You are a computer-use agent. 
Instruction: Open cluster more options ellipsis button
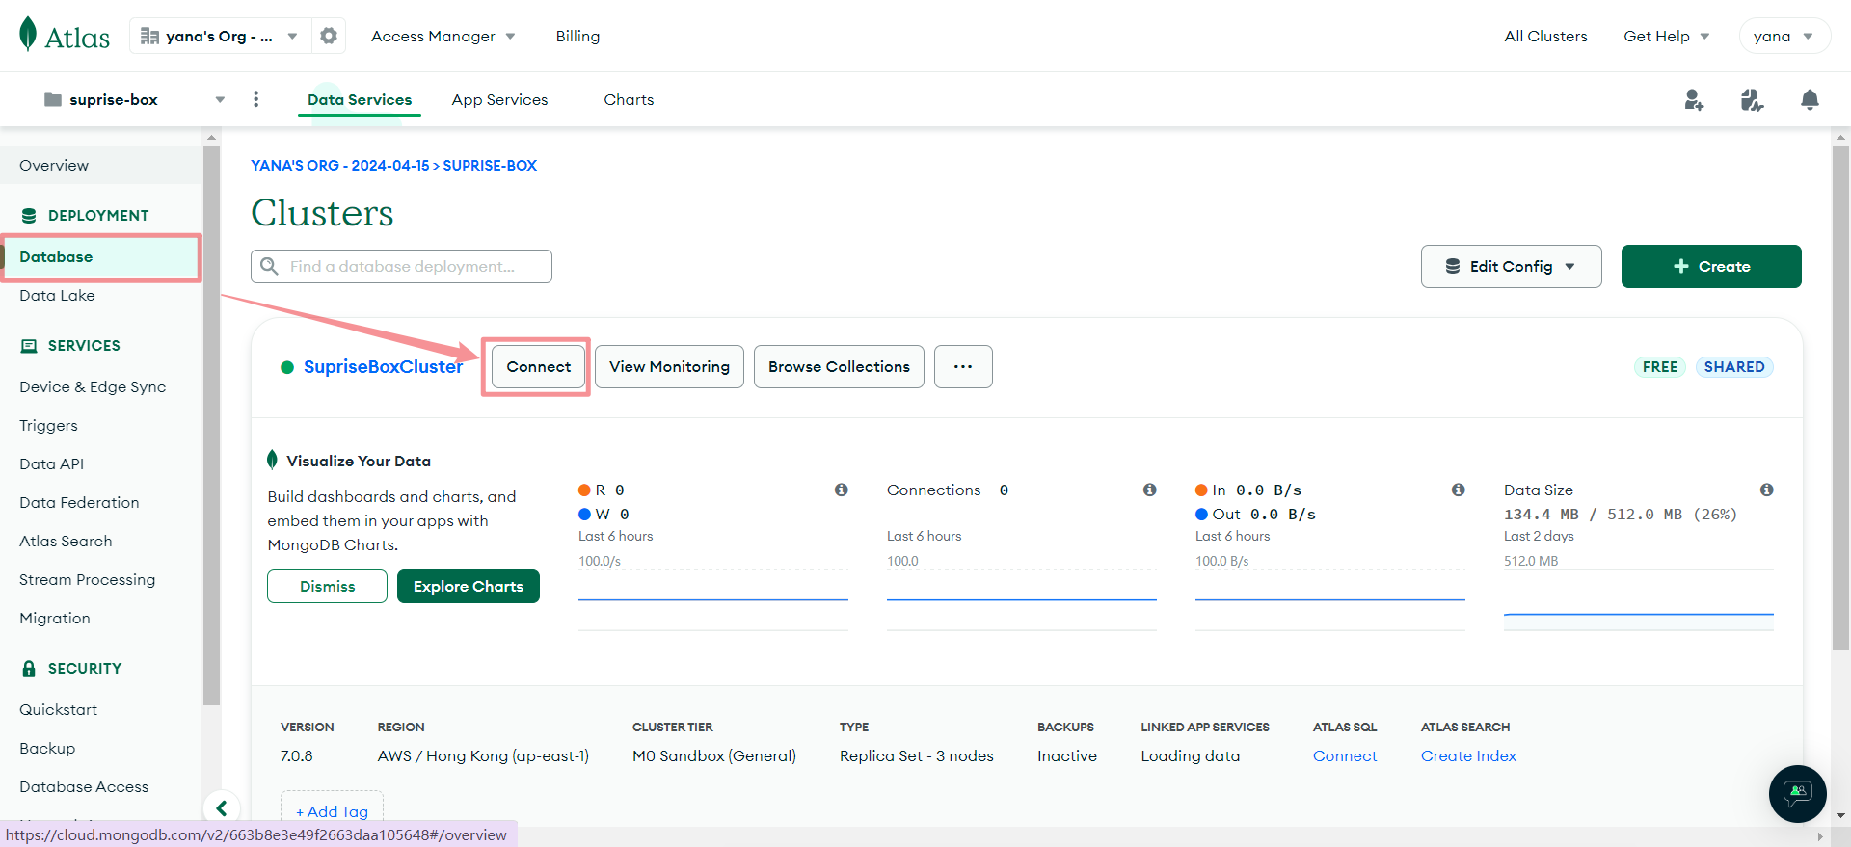click(963, 366)
